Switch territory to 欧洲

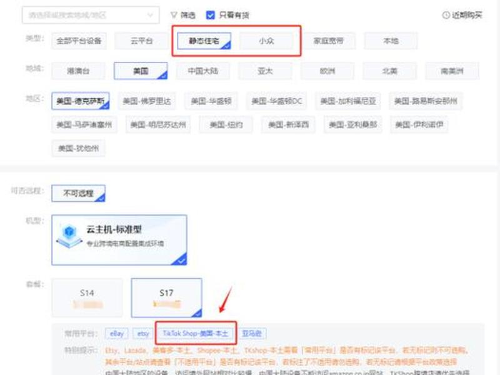click(x=327, y=71)
